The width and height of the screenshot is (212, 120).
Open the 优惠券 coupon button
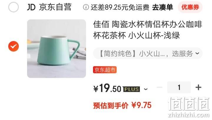pos(190,7)
